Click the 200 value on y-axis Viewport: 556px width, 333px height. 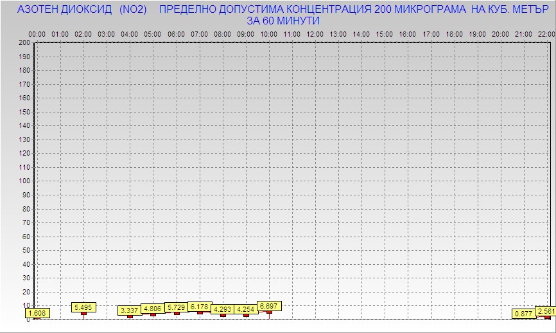(24, 42)
